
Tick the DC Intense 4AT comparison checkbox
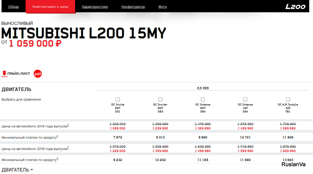pyautogui.click(x=245, y=99)
